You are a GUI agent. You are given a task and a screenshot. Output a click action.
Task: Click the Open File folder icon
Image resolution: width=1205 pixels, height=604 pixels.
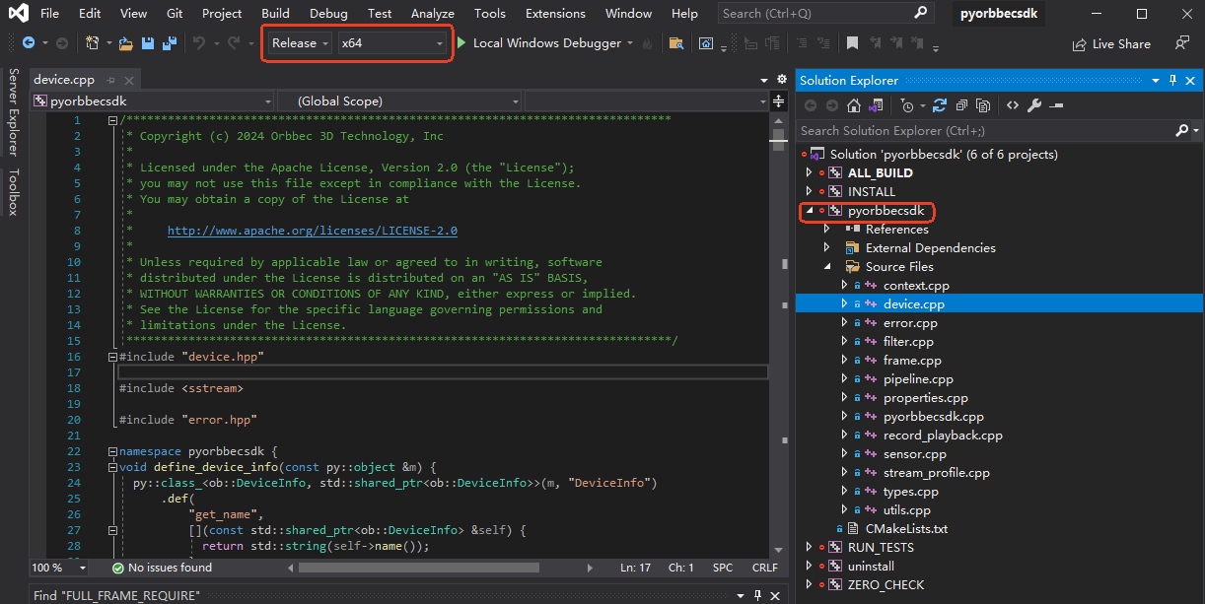point(126,43)
